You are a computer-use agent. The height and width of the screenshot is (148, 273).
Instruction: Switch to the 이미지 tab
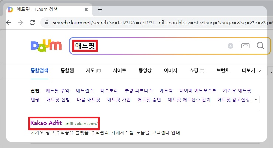point(170,70)
